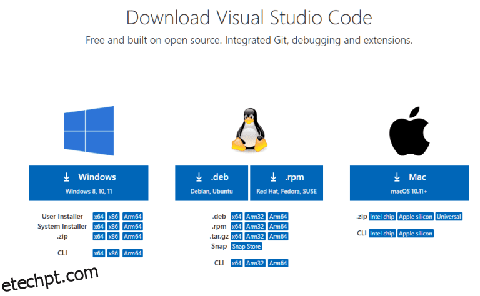Select Arm64 for Windows System Installer

(x=132, y=227)
